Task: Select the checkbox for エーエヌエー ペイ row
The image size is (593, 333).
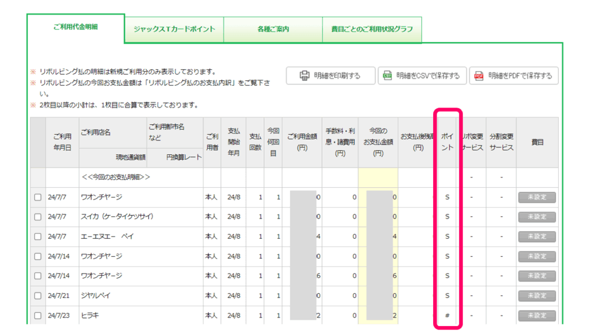Action: coord(38,236)
